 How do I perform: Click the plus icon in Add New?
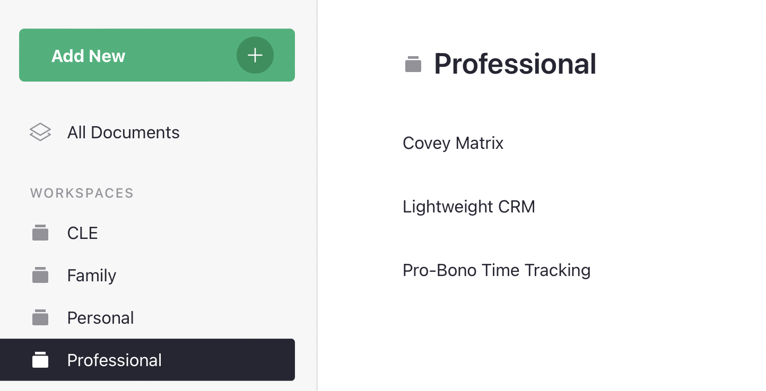(255, 55)
